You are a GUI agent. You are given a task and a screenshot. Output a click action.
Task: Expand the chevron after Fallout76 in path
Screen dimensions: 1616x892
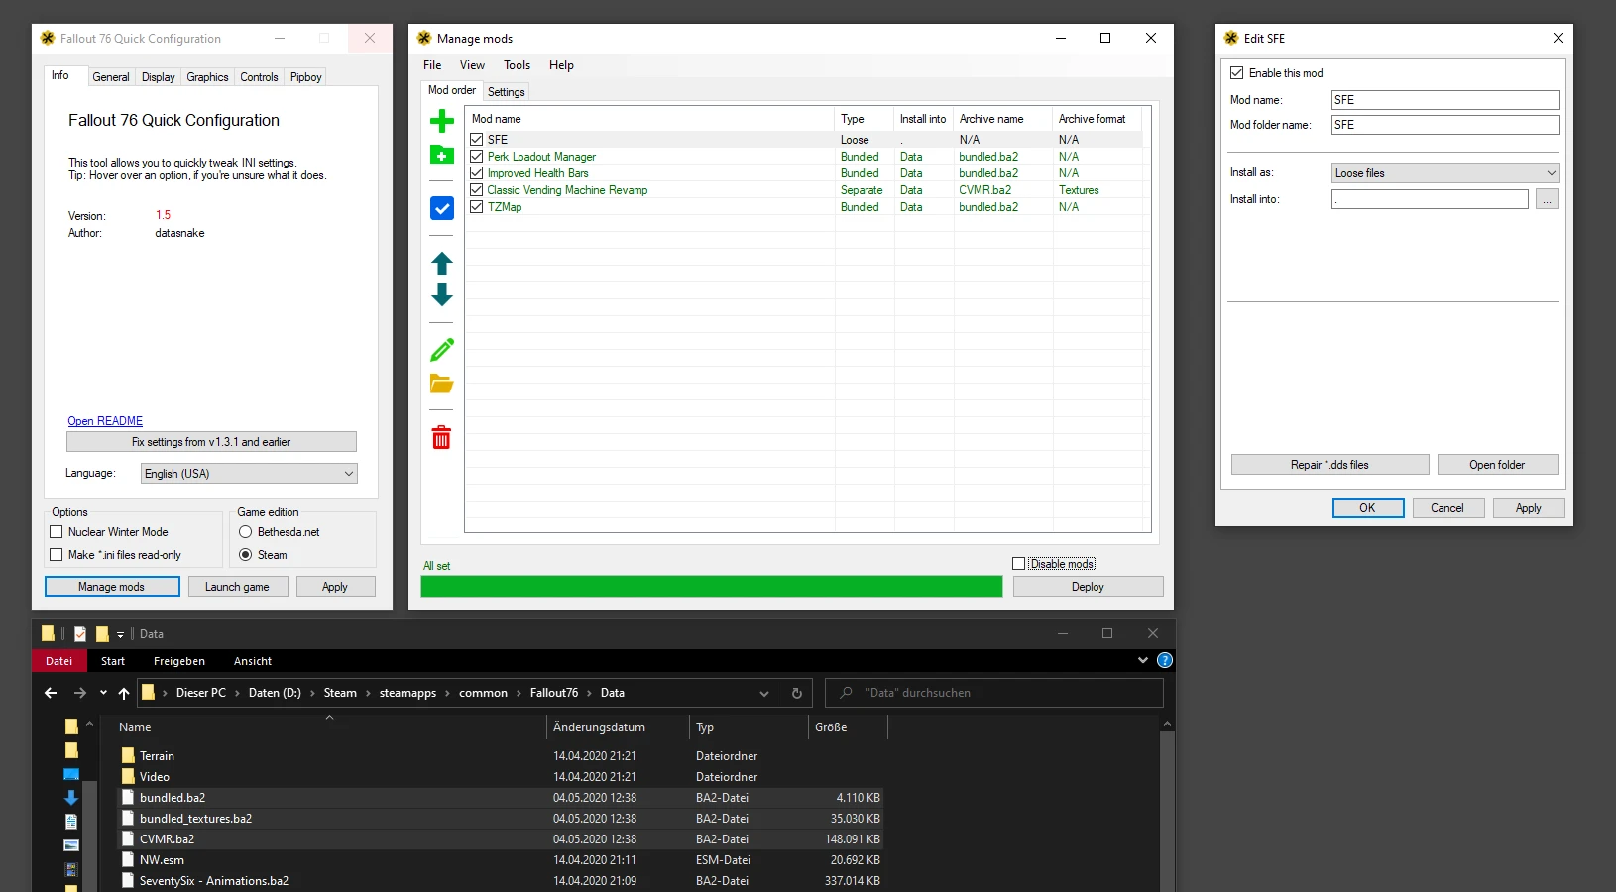click(589, 693)
